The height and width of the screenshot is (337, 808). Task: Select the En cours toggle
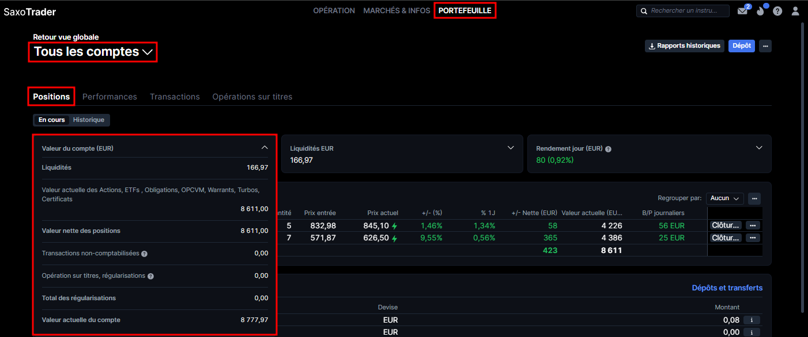pos(52,120)
